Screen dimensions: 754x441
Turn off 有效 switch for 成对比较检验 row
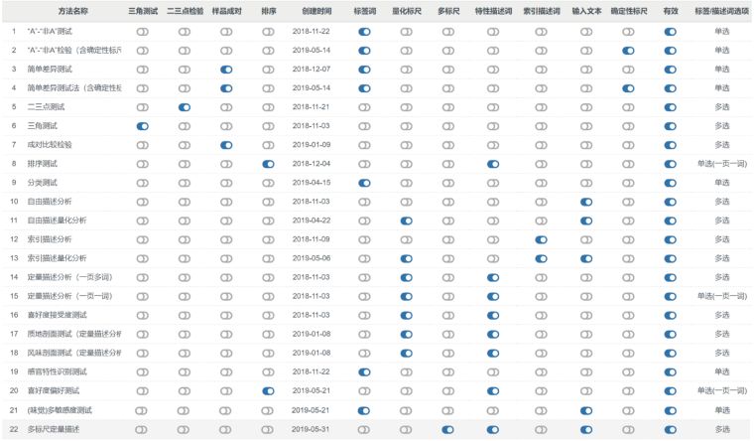click(670, 145)
